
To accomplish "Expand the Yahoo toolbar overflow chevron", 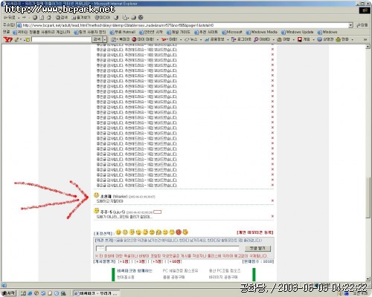I will pyautogui.click(x=365, y=39).
